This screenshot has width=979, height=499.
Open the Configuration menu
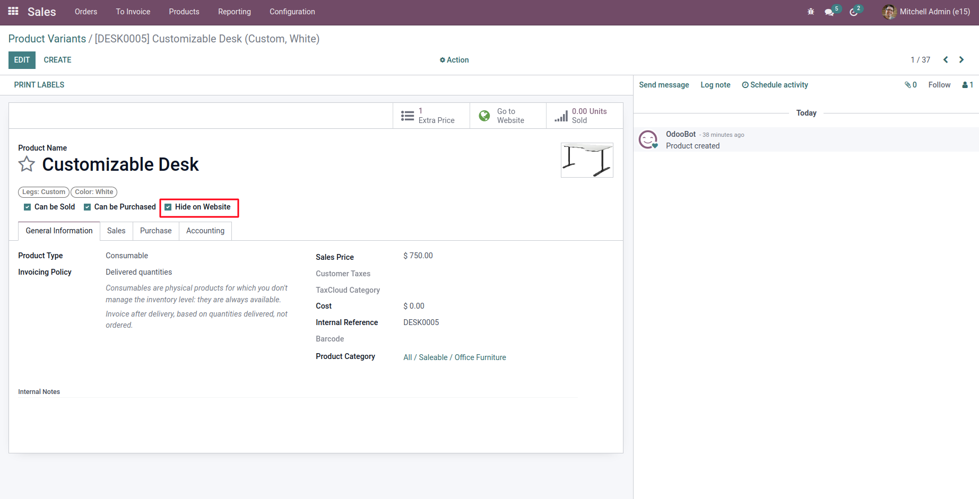(x=292, y=12)
